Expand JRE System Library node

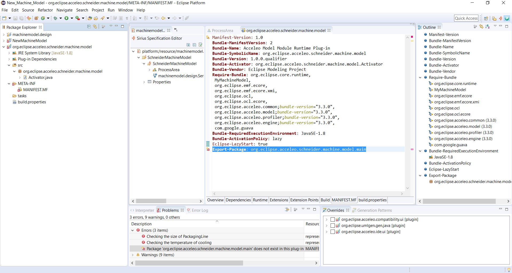pyautogui.click(x=9, y=53)
